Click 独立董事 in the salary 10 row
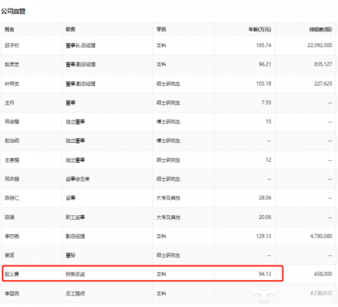 pos(75,122)
